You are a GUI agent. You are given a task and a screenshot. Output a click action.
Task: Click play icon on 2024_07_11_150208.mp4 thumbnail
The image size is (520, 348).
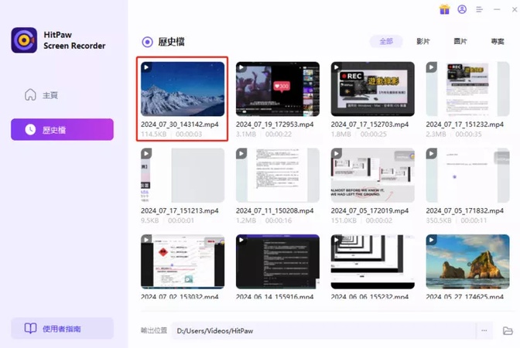(x=242, y=154)
